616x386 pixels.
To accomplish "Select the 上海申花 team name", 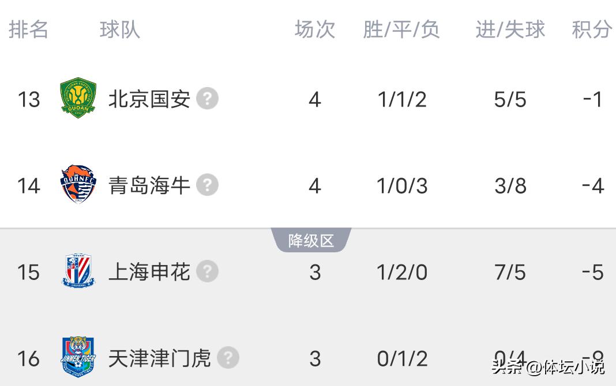I will click(149, 271).
